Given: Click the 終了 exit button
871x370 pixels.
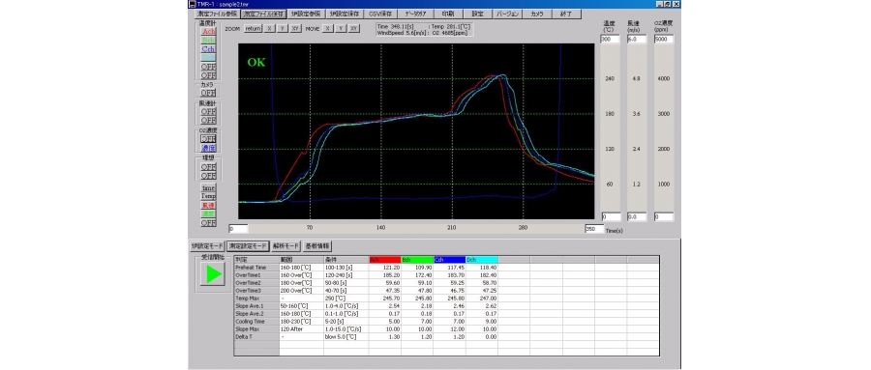Looking at the screenshot, I should point(566,13).
